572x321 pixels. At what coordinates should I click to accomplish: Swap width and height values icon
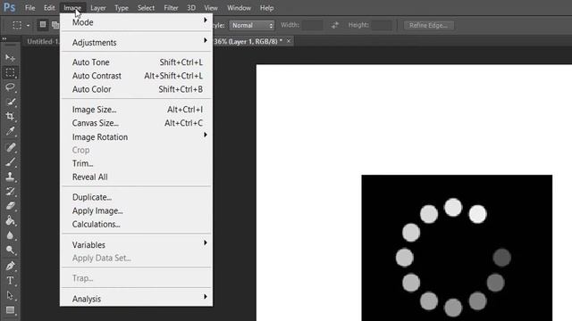tap(334, 25)
